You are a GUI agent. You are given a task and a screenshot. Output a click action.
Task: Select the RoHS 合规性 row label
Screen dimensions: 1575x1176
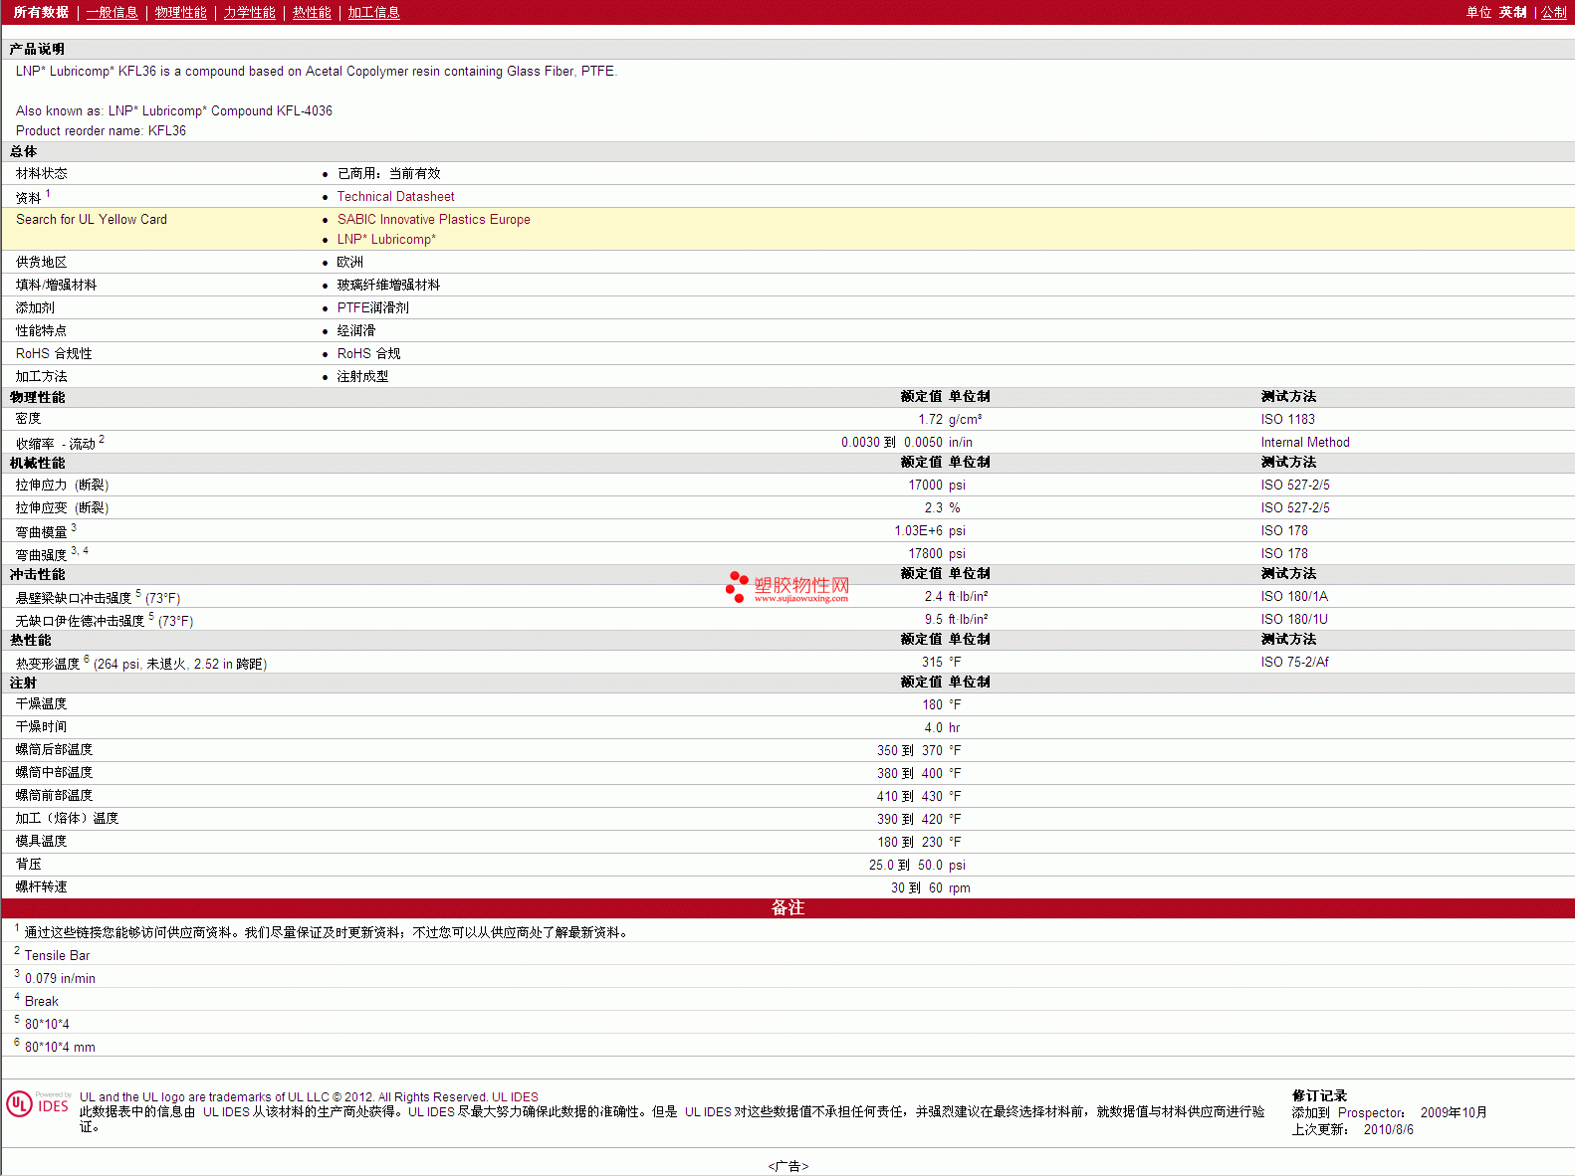pyautogui.click(x=54, y=354)
